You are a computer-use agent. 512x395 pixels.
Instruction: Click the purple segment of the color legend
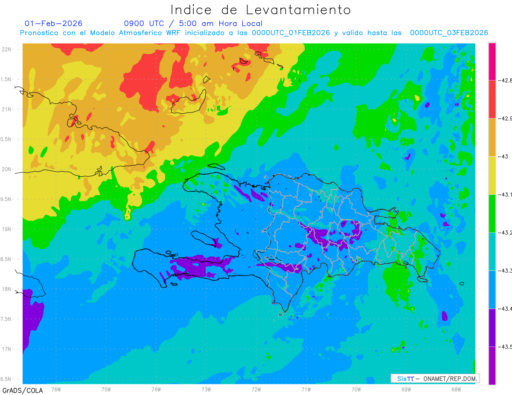(492, 327)
